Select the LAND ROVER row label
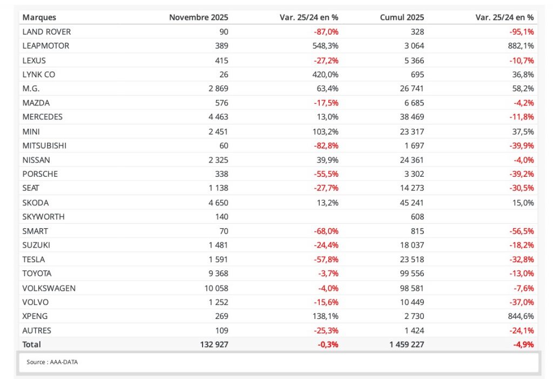553x379 pixels. coord(46,32)
